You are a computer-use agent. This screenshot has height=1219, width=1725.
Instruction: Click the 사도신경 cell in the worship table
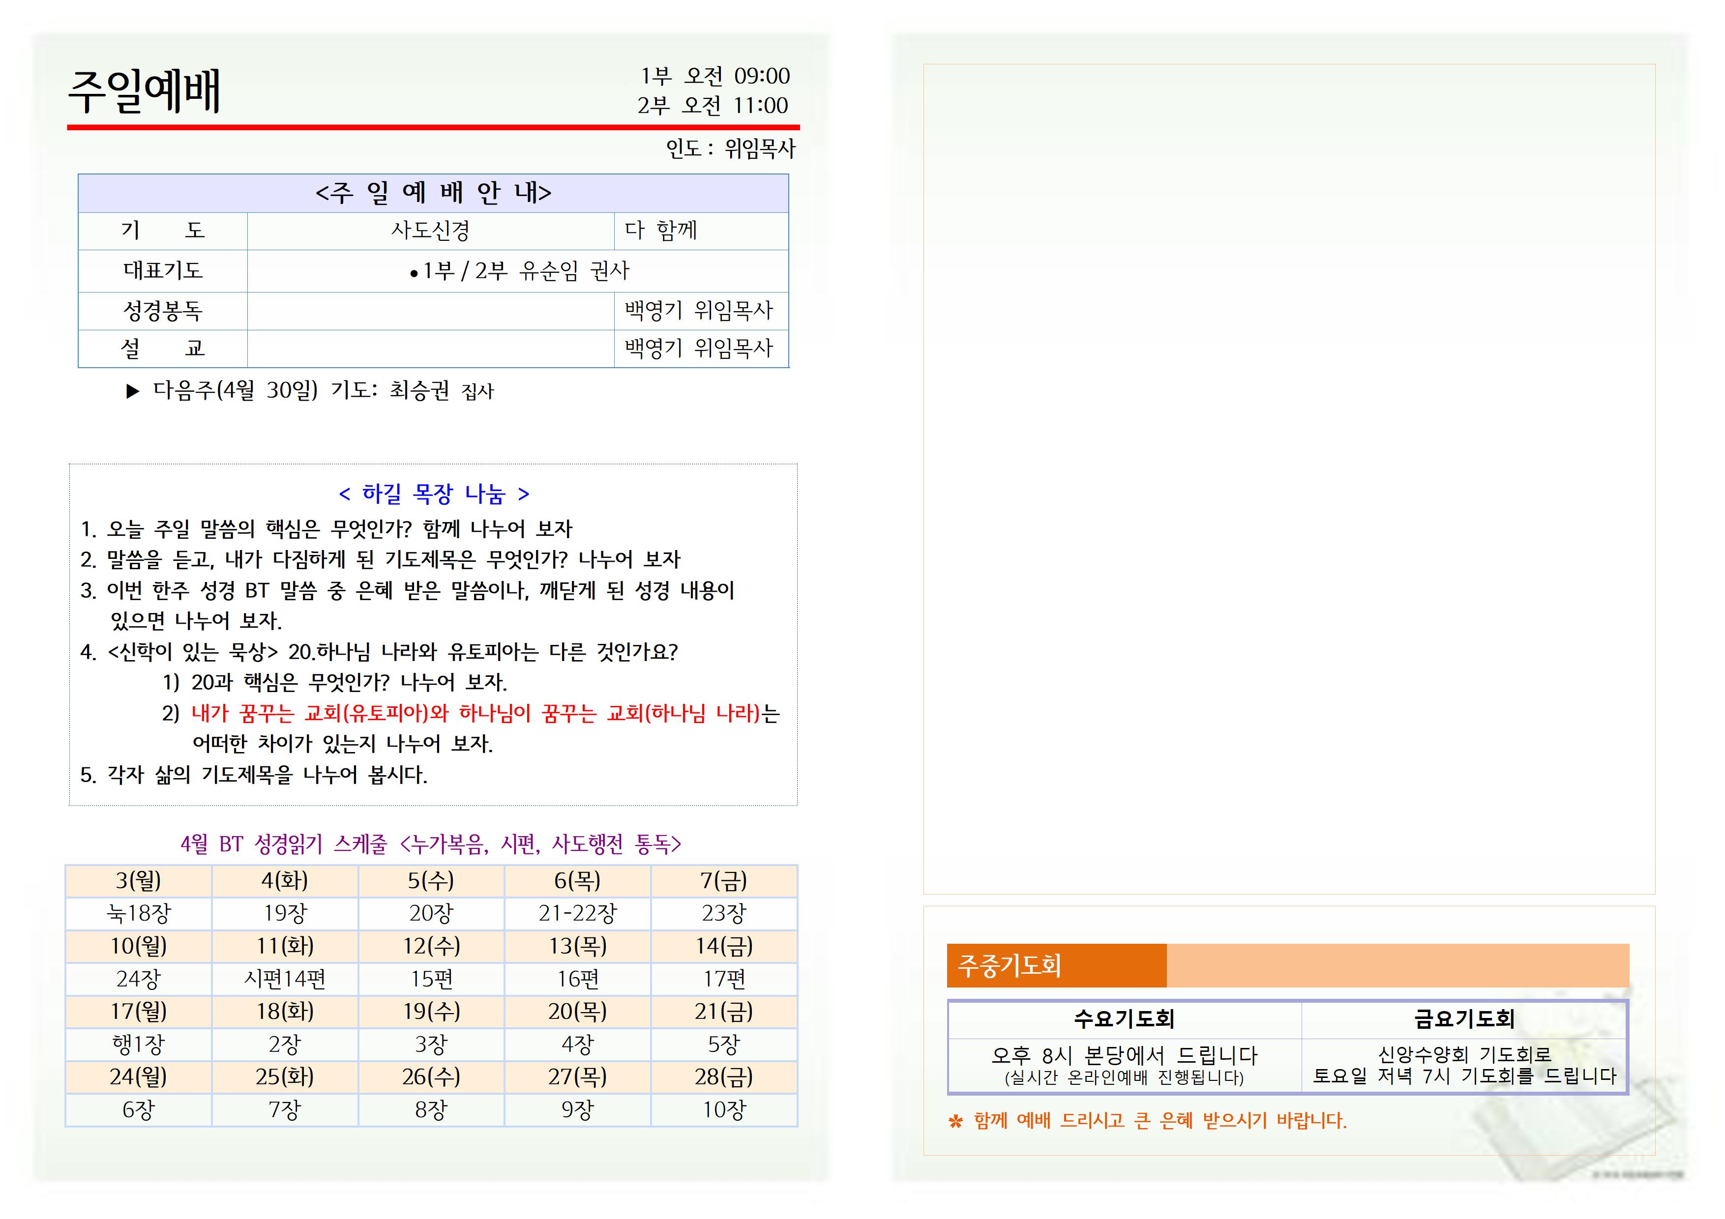430,231
